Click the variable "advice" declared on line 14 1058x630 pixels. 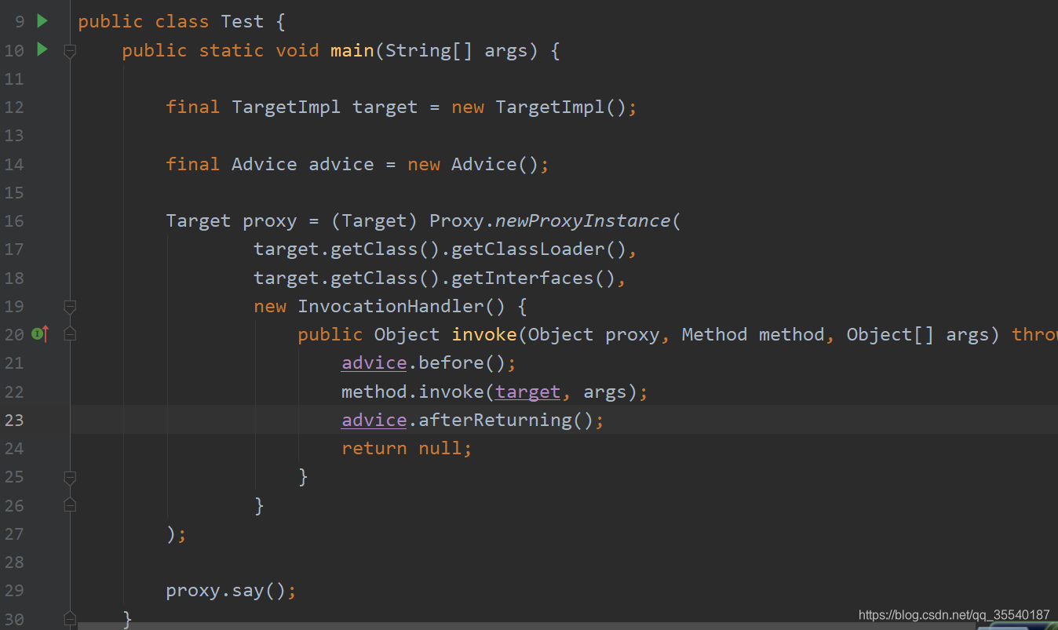coord(341,164)
